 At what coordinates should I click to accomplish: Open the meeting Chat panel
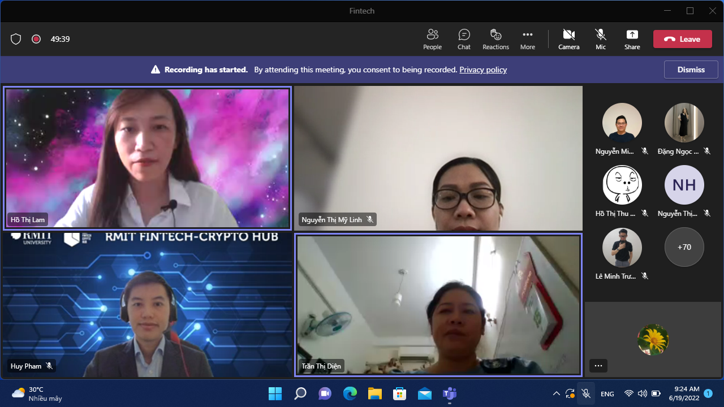click(x=464, y=39)
